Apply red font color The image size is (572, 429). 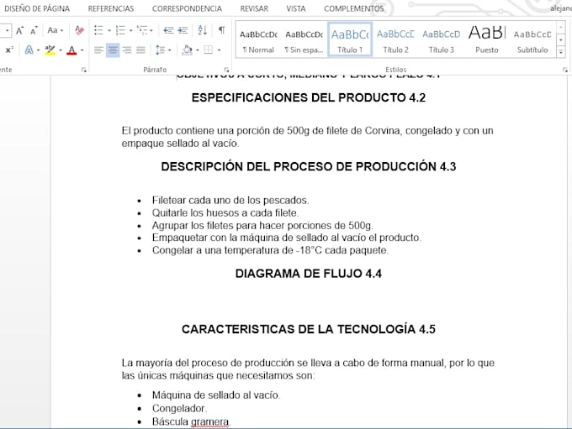pyautogui.click(x=71, y=50)
